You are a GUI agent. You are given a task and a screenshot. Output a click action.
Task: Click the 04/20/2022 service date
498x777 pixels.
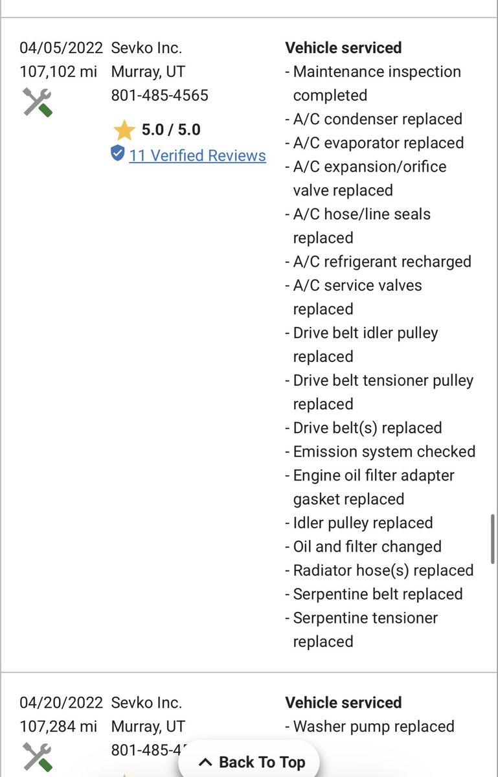[x=61, y=703]
